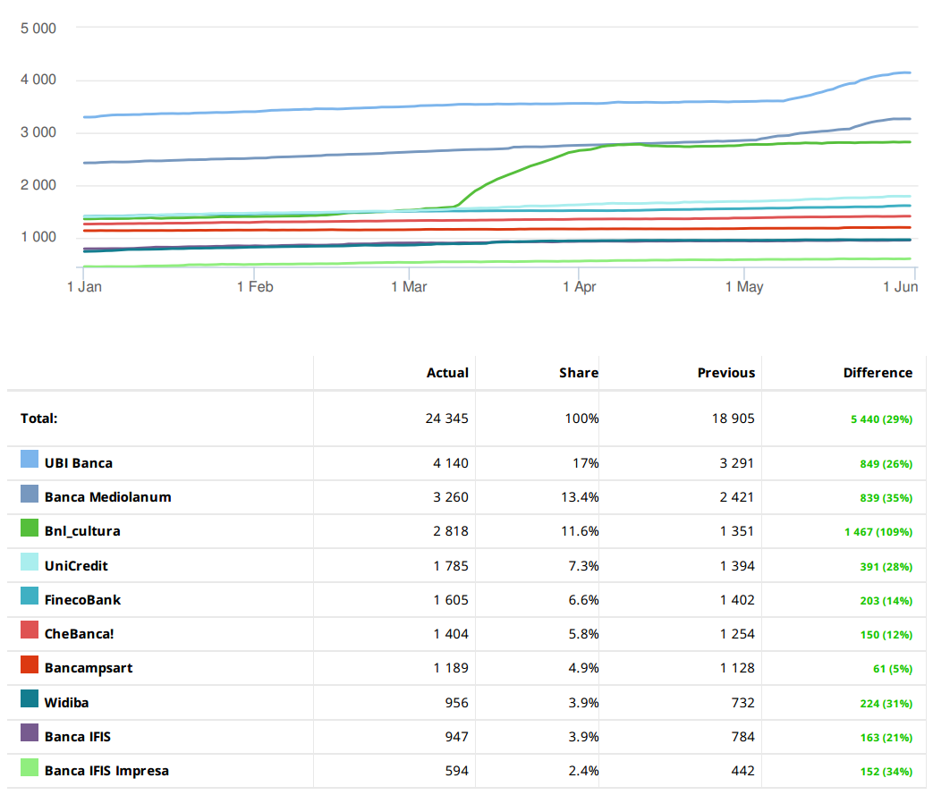This screenshot has height=795, width=933.
Task: Click the 1 000 y-axis label
Action: [38, 237]
